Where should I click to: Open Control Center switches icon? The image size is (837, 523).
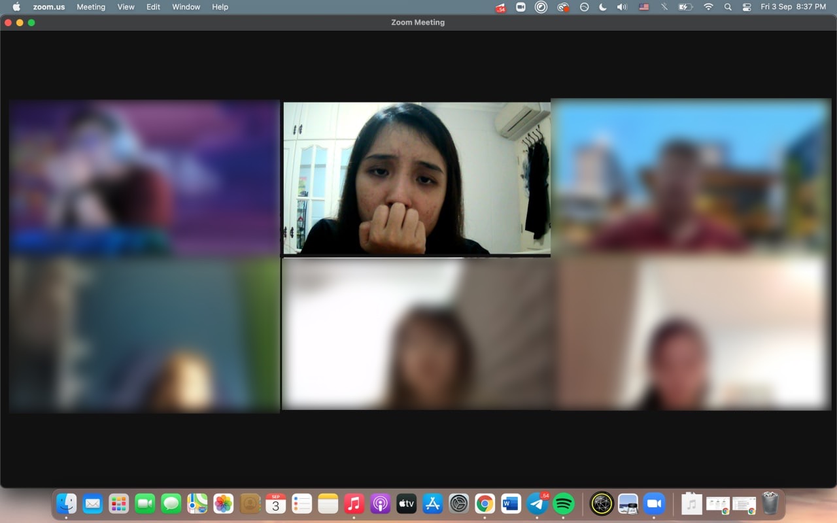coord(747,7)
